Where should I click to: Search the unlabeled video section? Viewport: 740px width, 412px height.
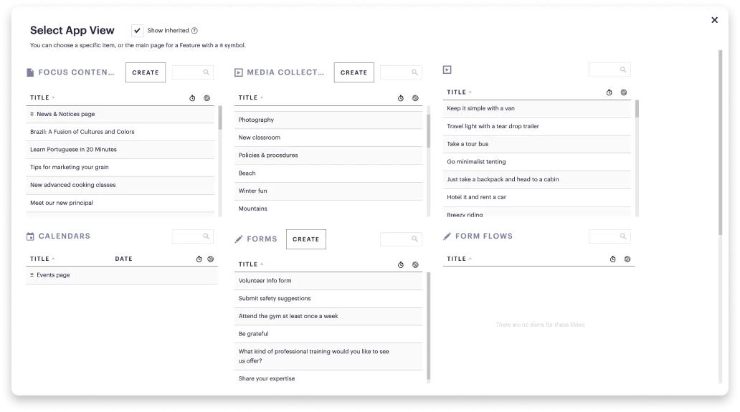(609, 70)
